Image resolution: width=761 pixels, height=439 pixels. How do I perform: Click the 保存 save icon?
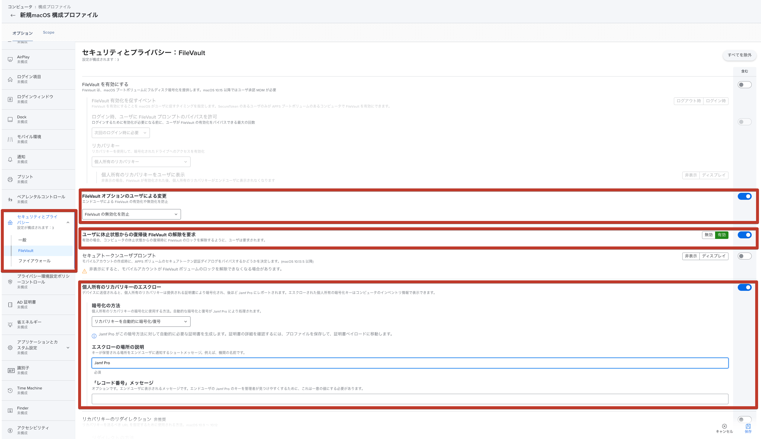pyautogui.click(x=748, y=426)
